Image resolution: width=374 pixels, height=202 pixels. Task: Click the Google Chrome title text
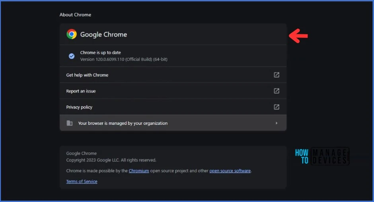[103, 34]
